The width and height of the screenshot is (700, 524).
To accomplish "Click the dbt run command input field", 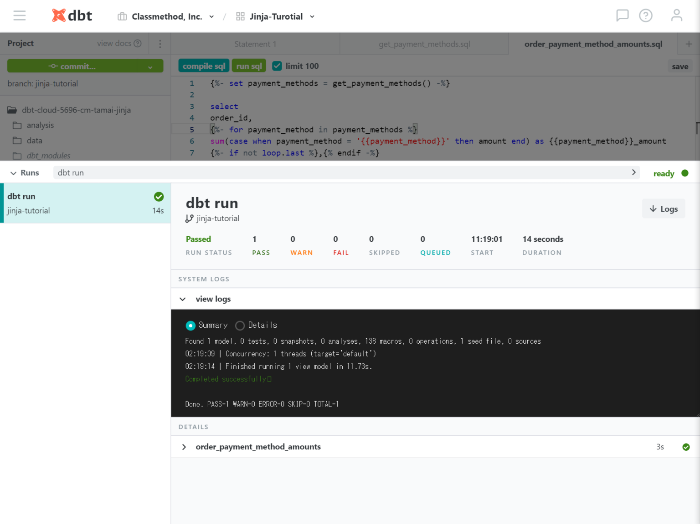I will click(342, 173).
